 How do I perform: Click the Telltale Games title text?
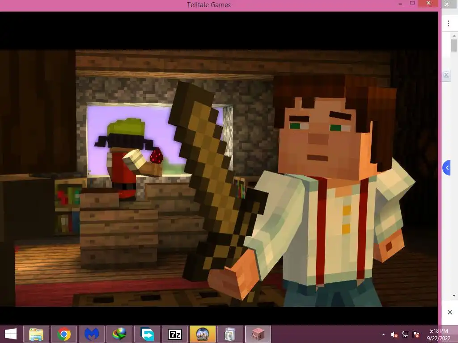point(209,4)
